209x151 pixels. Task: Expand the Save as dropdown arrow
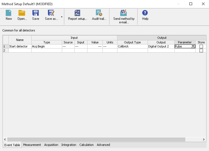62,17
